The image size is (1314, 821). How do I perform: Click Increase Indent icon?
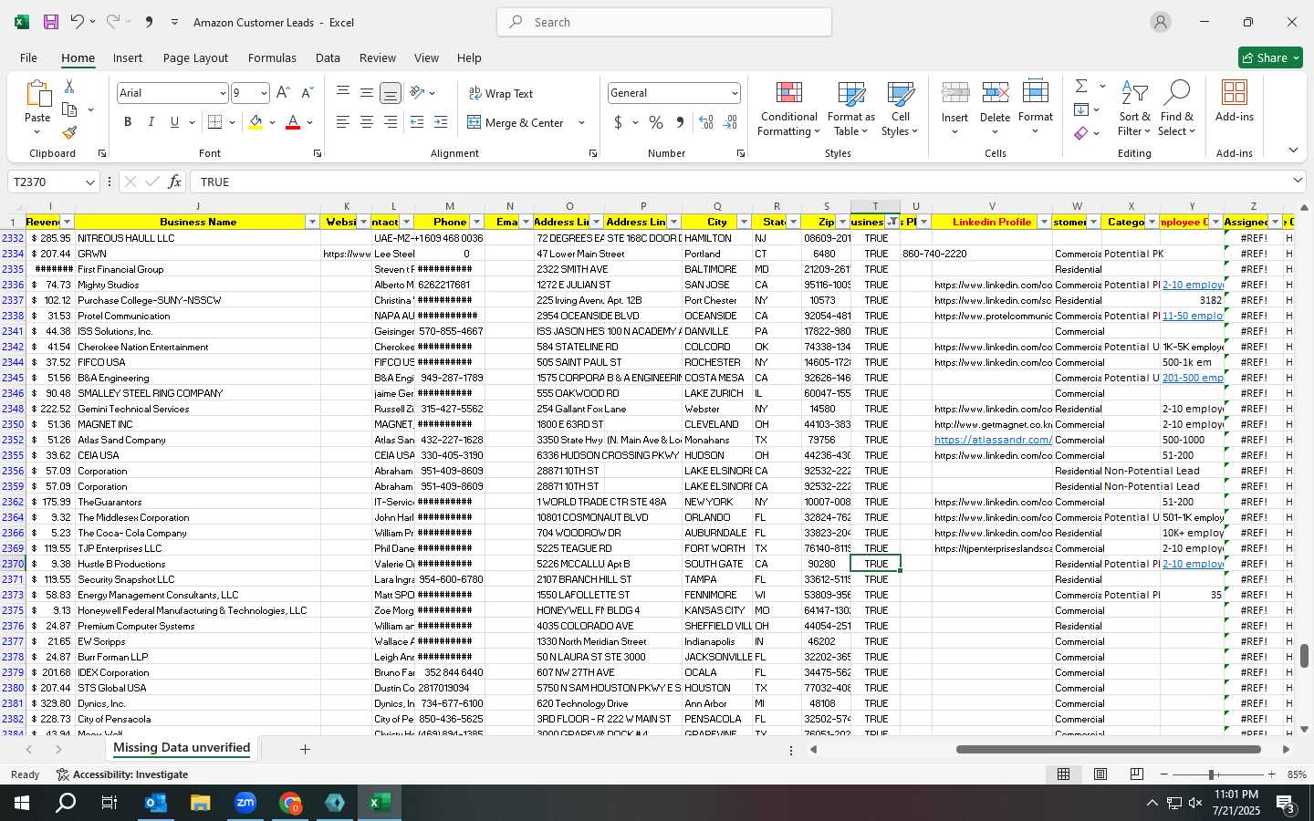[x=441, y=122]
